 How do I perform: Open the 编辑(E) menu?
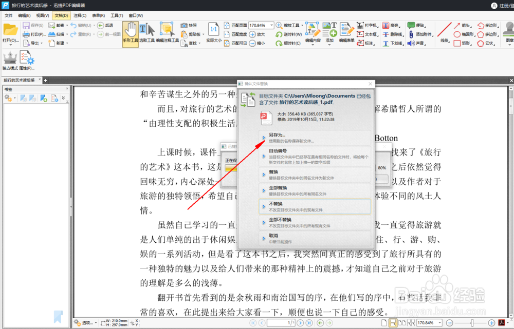coord(24,15)
